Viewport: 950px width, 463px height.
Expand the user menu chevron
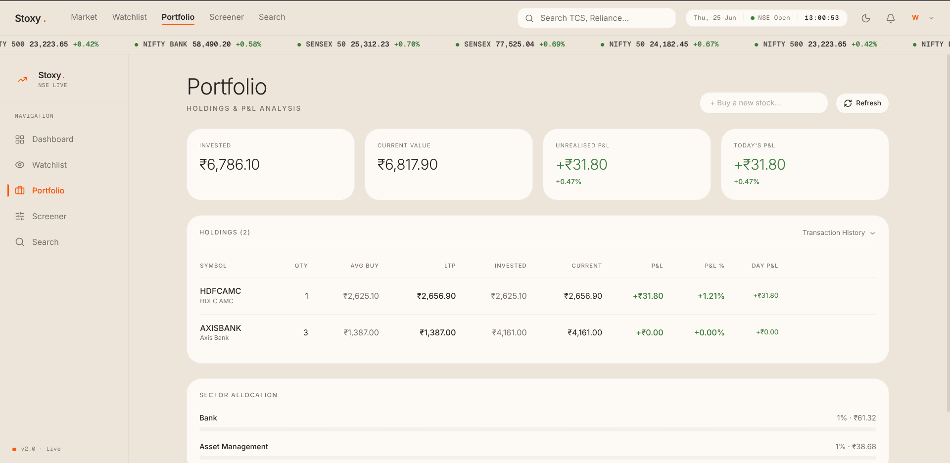932,18
